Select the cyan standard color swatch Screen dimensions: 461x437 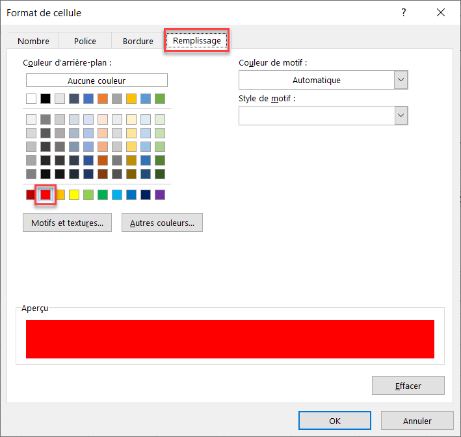click(x=117, y=195)
